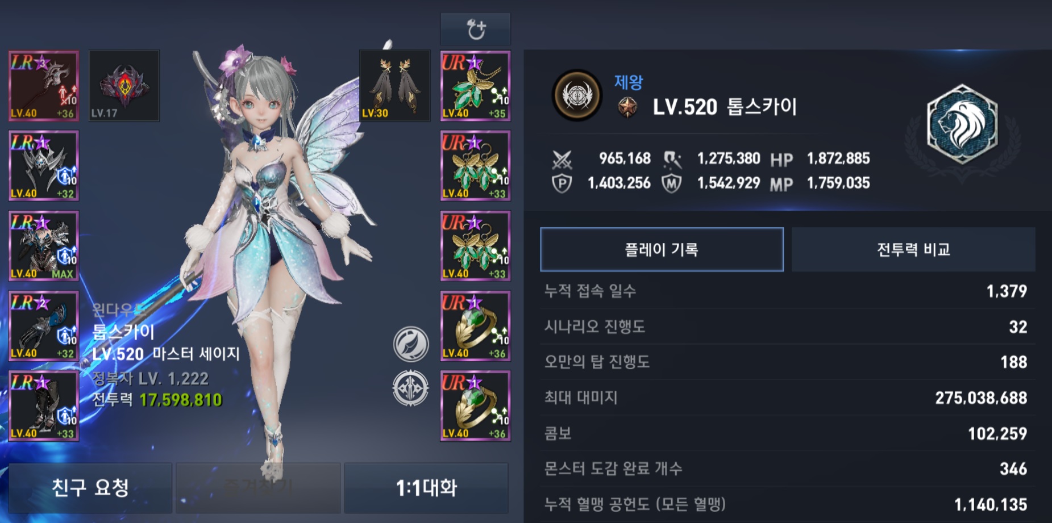Viewport: 1052px width, 523px height.
Task: Select the 최대 대미지 record row
Action: point(787,398)
